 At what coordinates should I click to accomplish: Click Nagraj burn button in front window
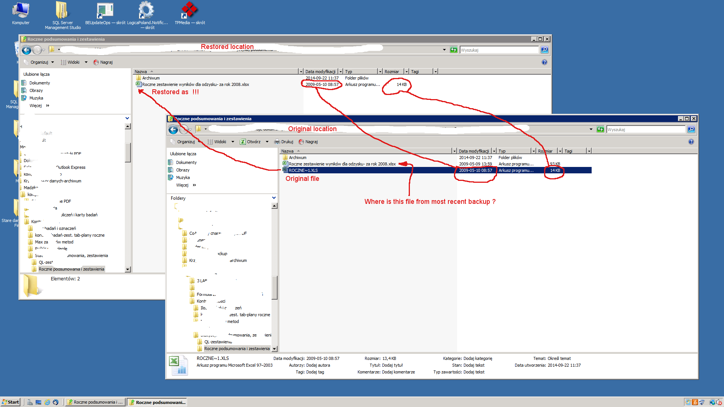308,142
